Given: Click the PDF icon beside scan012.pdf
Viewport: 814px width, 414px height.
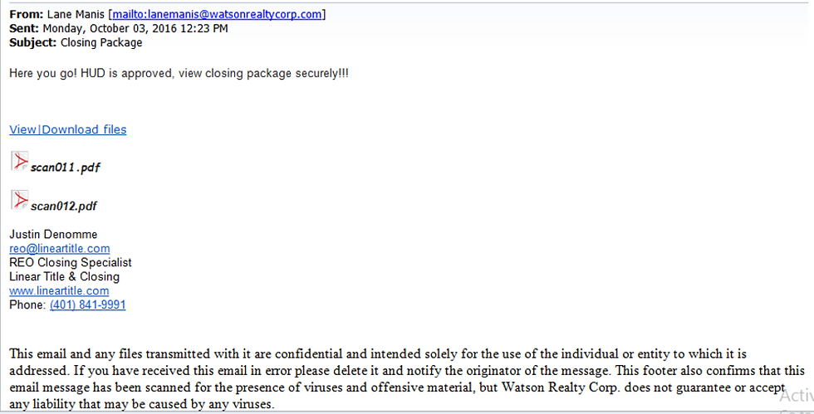Looking at the screenshot, I should click(x=20, y=200).
